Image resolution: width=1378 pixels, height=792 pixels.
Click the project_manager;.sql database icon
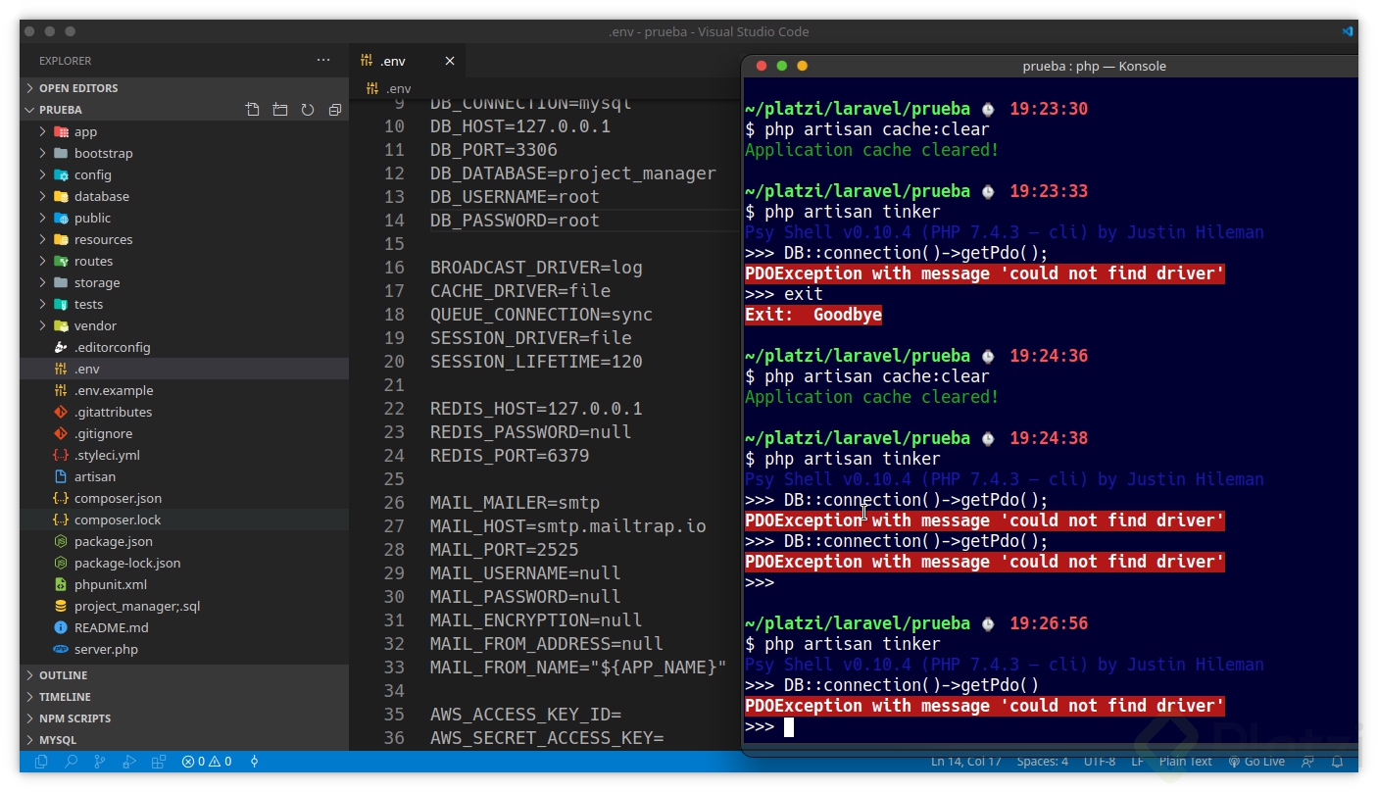(61, 606)
